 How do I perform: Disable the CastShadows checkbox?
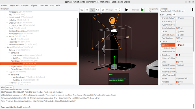click(x=177, y=38)
